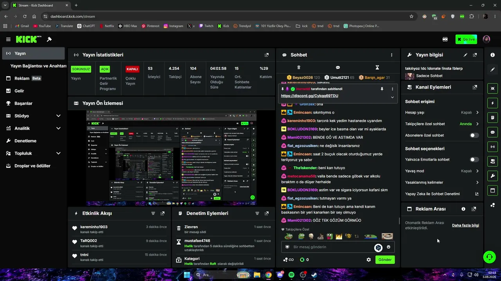Screen dimensions: 501x281
Task: Open the filter in Etkinlik Akışı
Action: (x=153, y=213)
